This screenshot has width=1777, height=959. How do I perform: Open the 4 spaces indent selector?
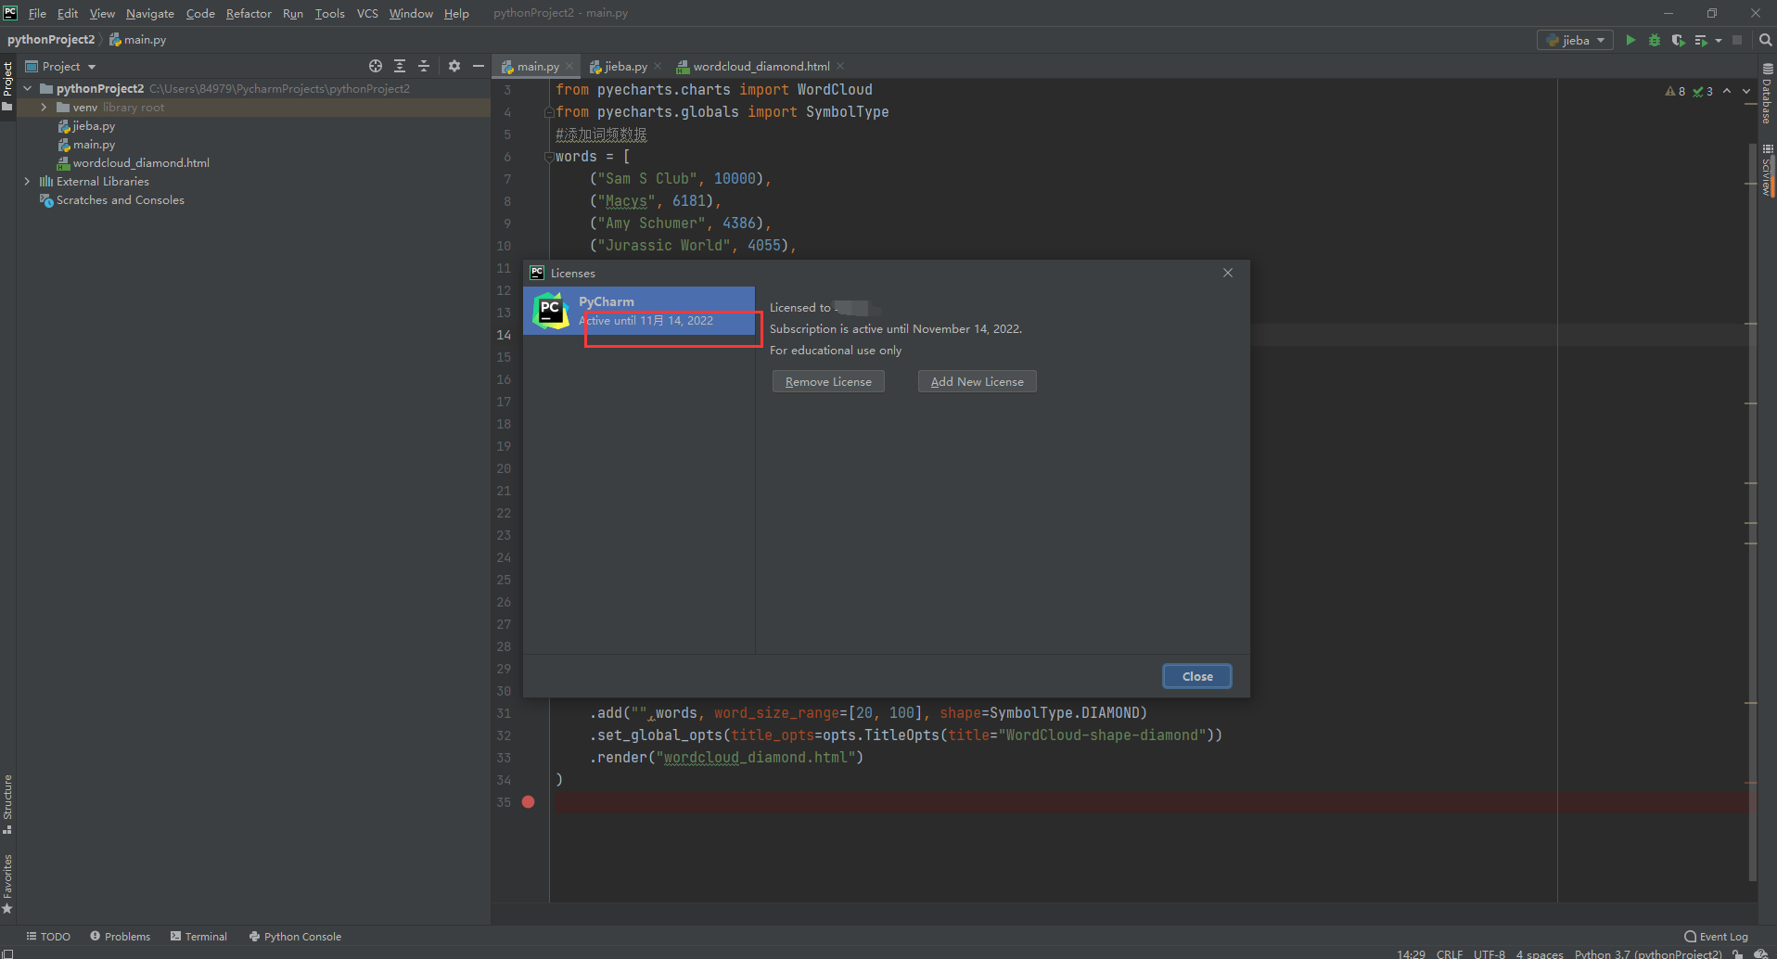coord(1540,953)
